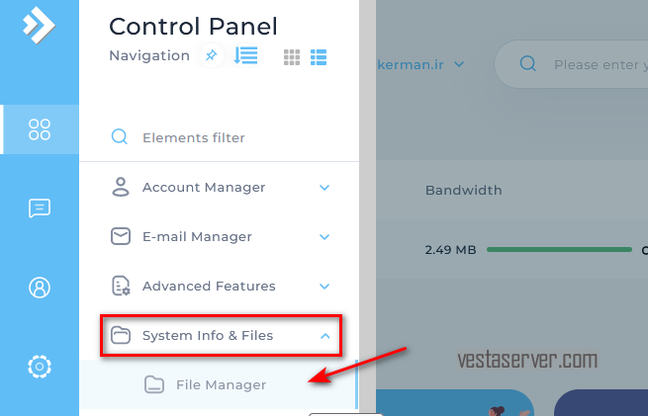
Task: Click the Elements filter input field
Action: pos(219,137)
